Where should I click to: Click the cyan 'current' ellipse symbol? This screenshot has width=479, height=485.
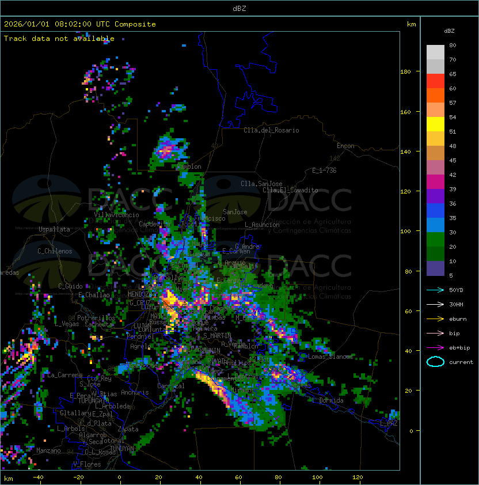pyautogui.click(x=435, y=362)
